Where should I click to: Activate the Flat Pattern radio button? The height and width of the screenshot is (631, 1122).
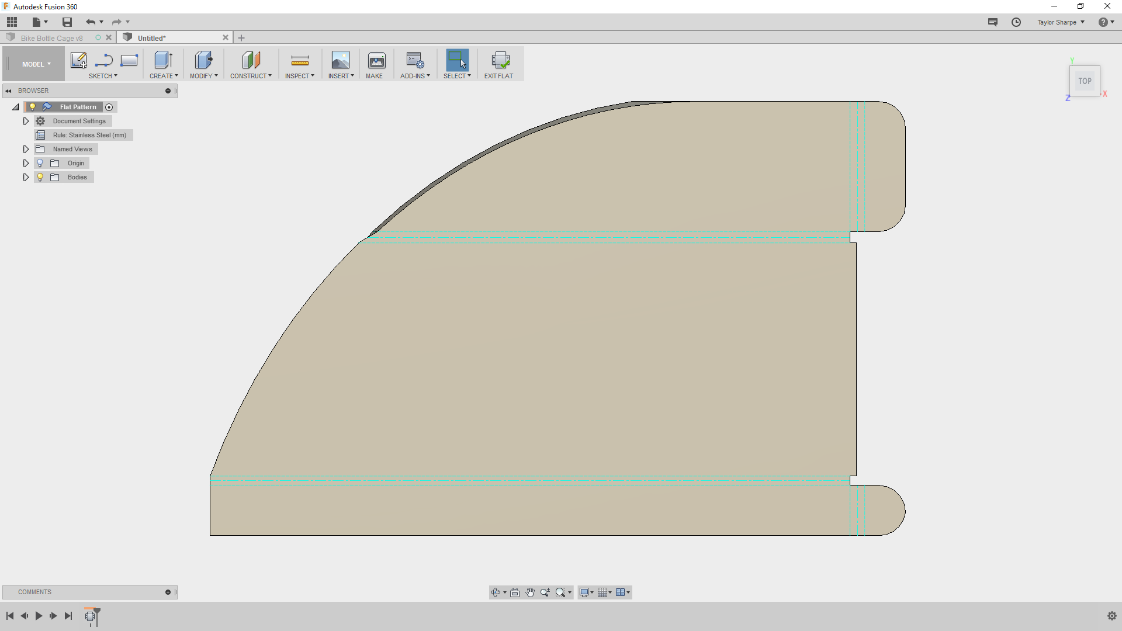(x=109, y=107)
